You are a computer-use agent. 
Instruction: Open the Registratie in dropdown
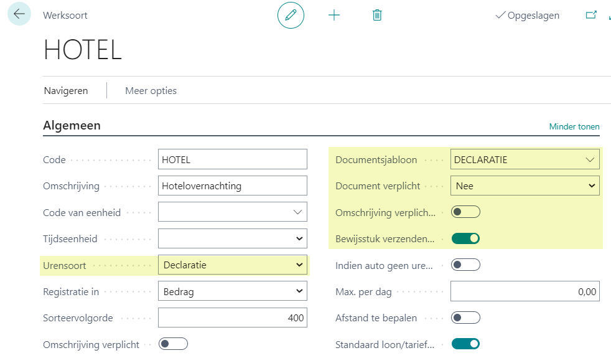pos(233,291)
